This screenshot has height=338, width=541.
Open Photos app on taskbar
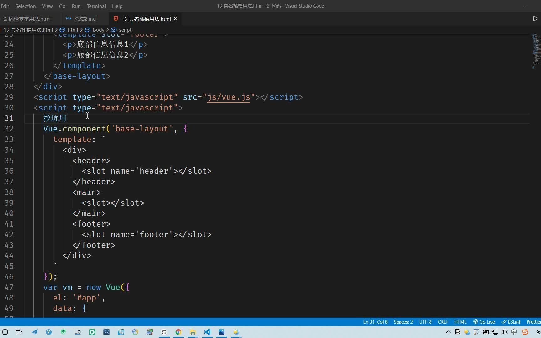tap(222, 332)
